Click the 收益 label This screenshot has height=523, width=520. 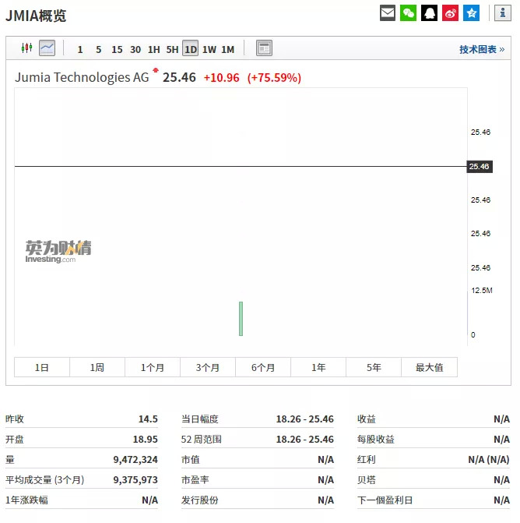click(x=367, y=419)
